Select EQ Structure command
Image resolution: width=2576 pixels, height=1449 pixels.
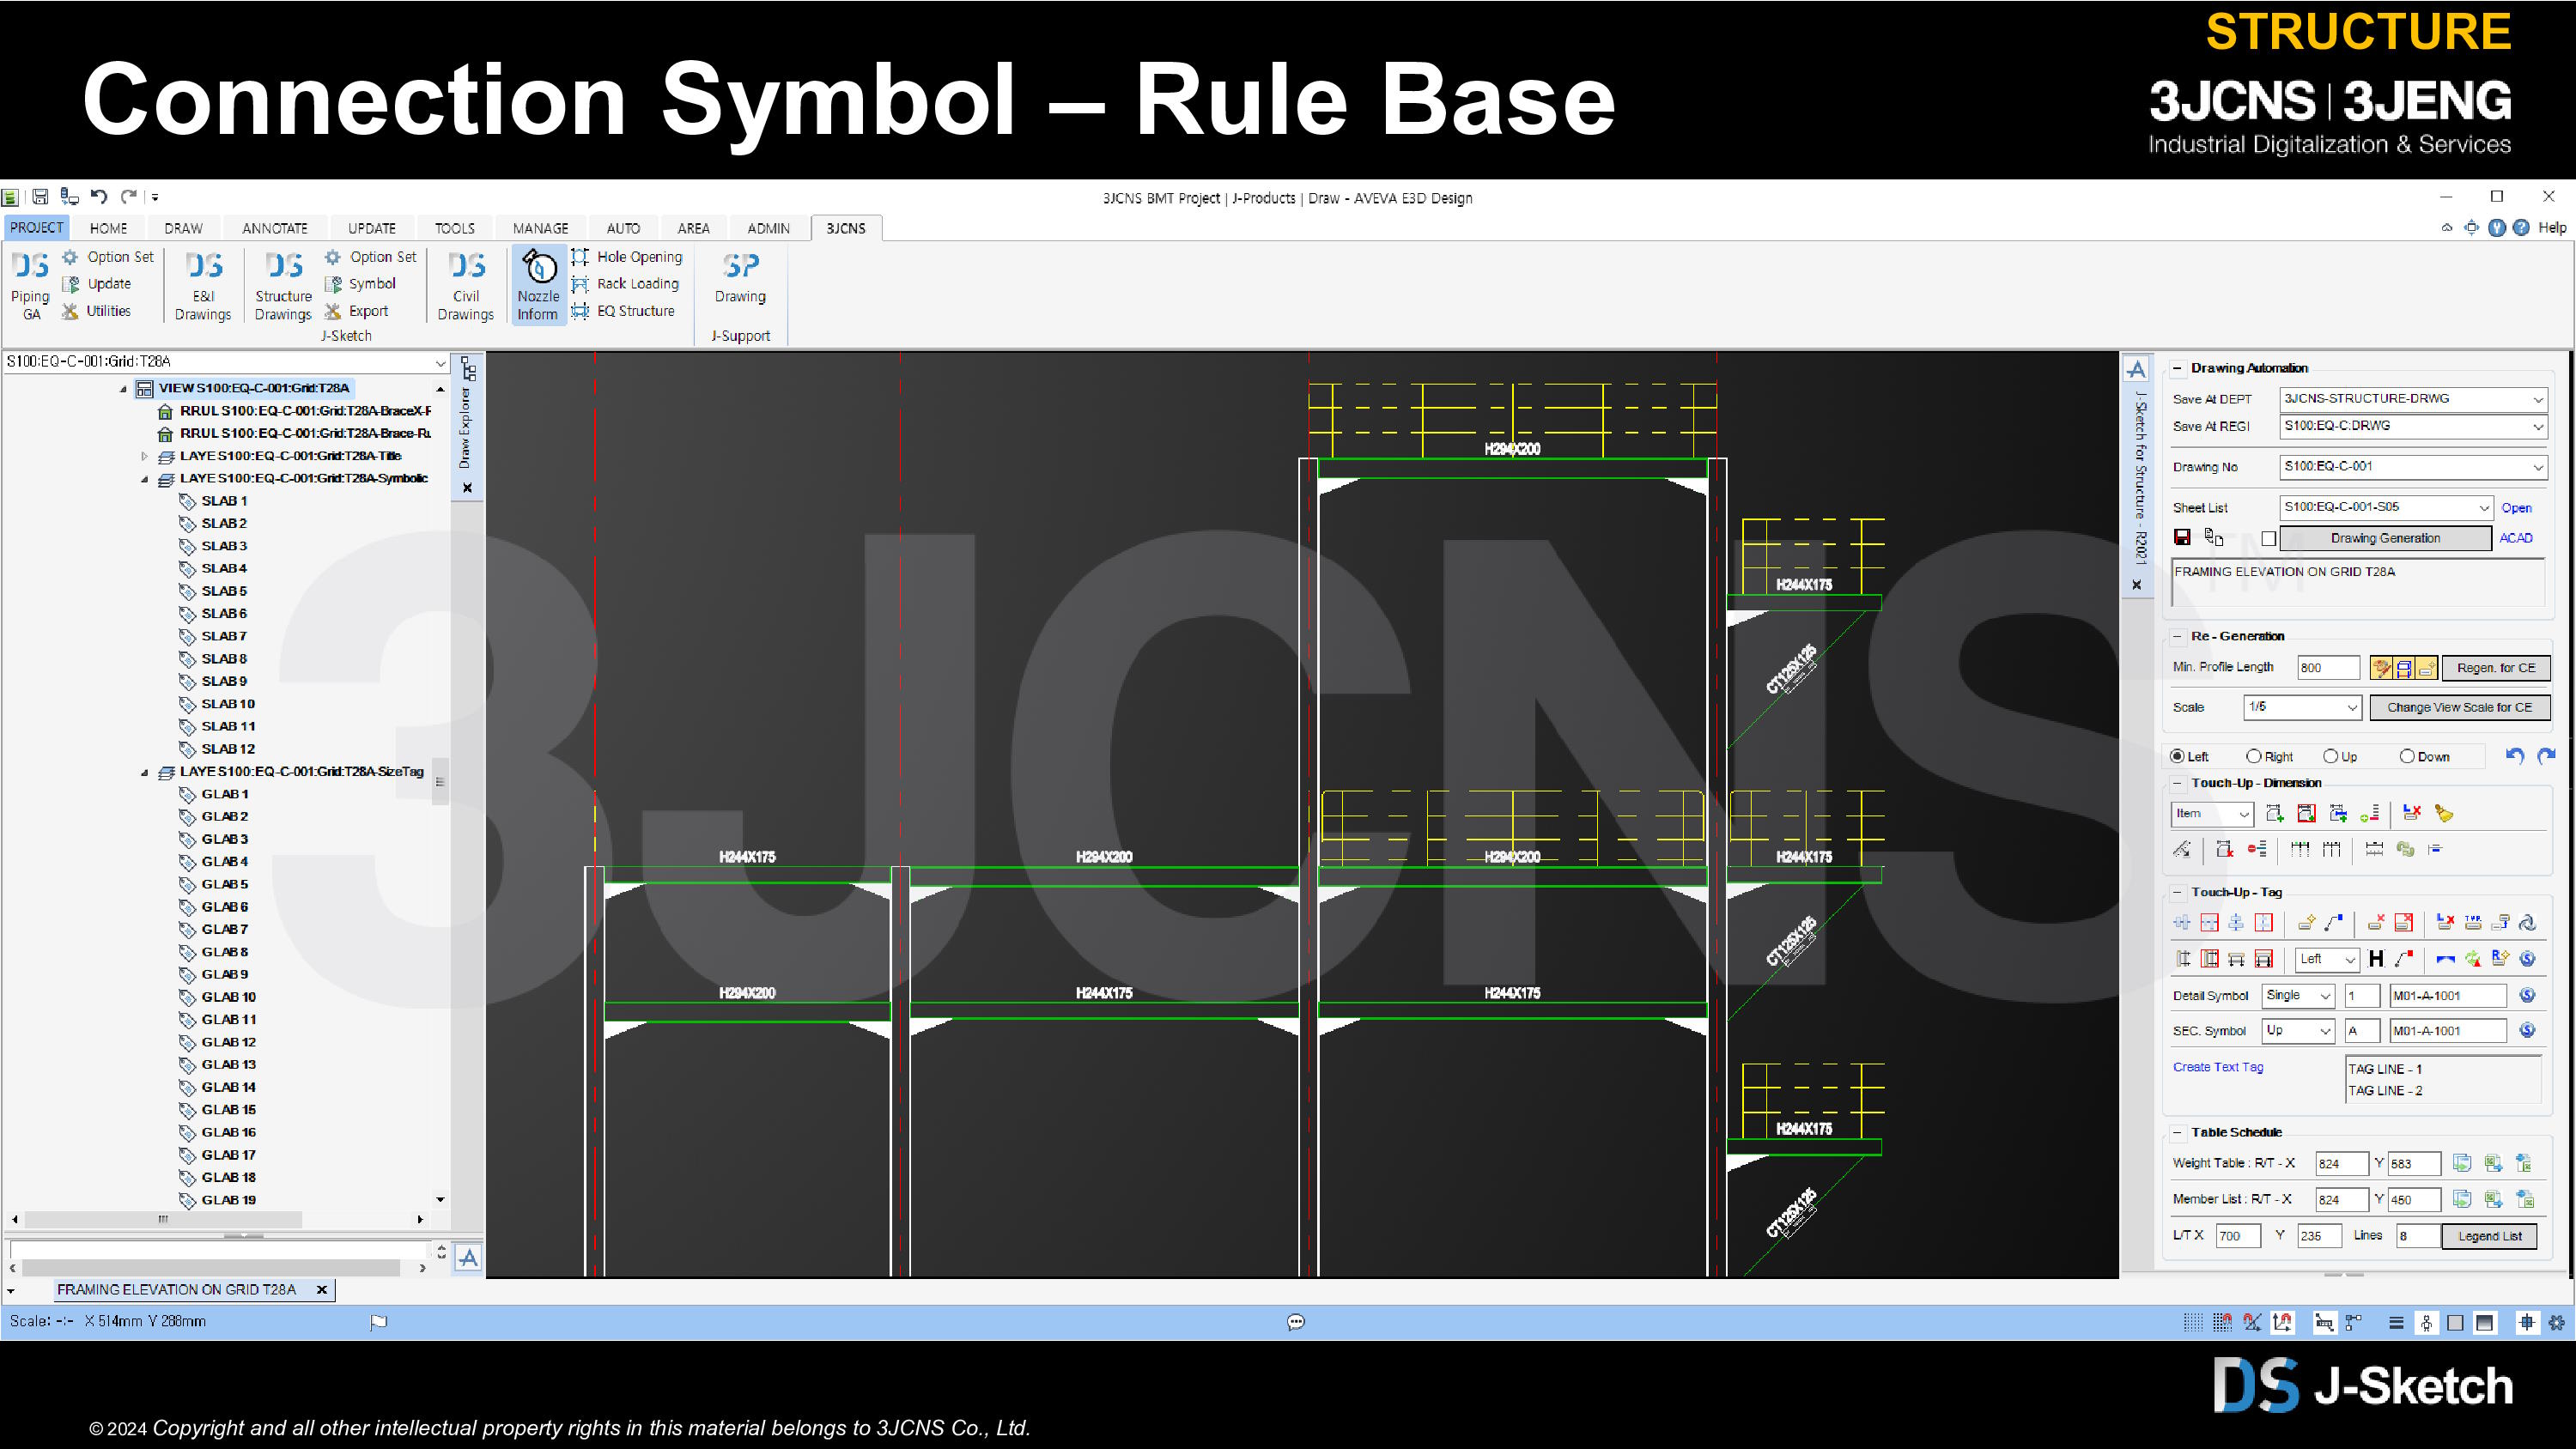[x=623, y=311]
